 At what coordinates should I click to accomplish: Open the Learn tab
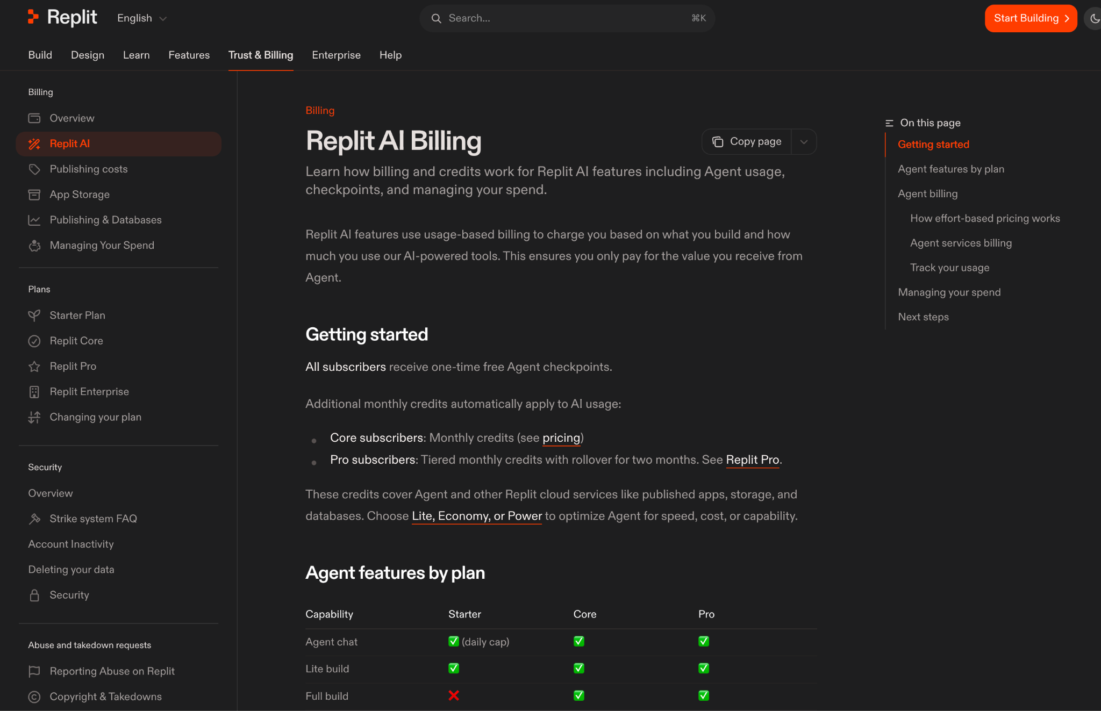[x=137, y=55]
